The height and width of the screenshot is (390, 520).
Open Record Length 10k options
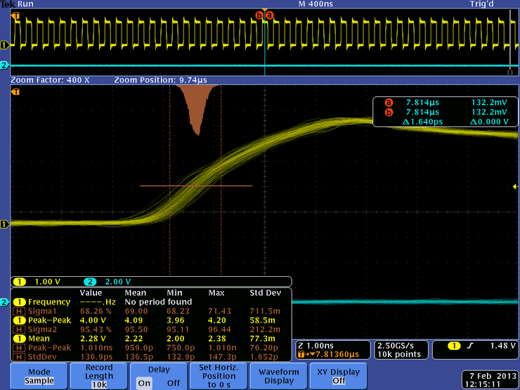pyautogui.click(x=99, y=376)
